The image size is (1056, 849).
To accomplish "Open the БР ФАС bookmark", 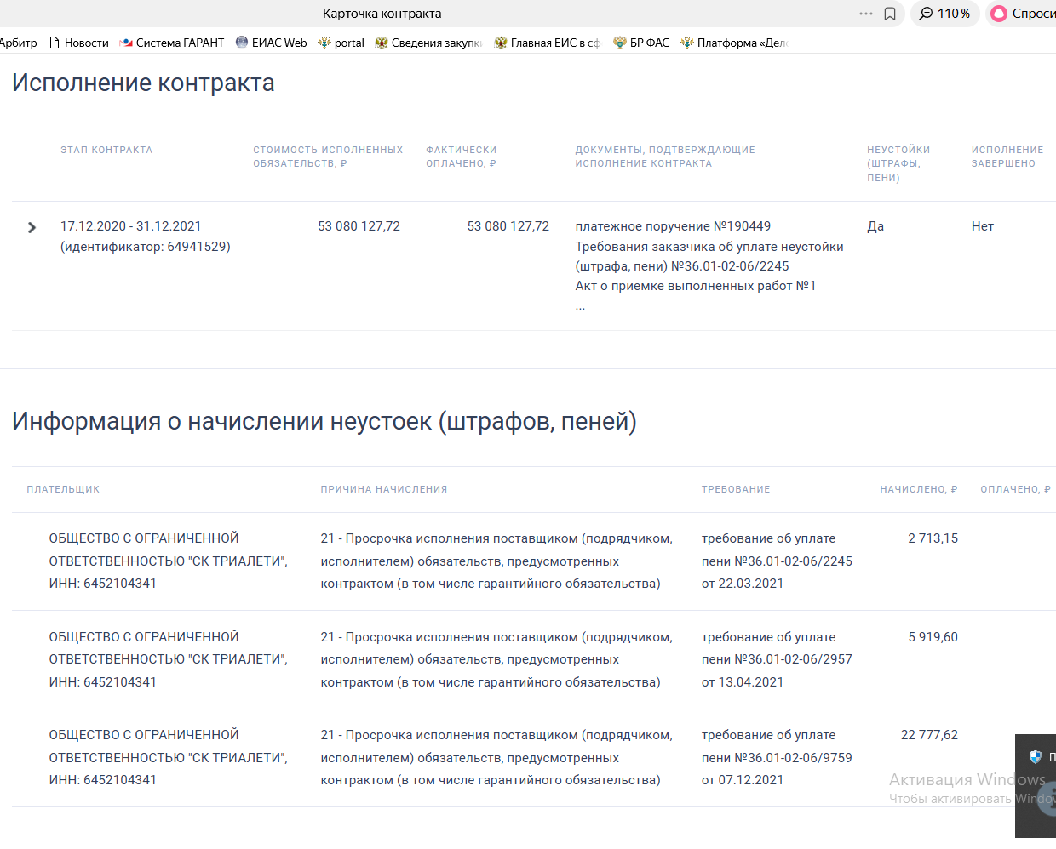I will [641, 43].
